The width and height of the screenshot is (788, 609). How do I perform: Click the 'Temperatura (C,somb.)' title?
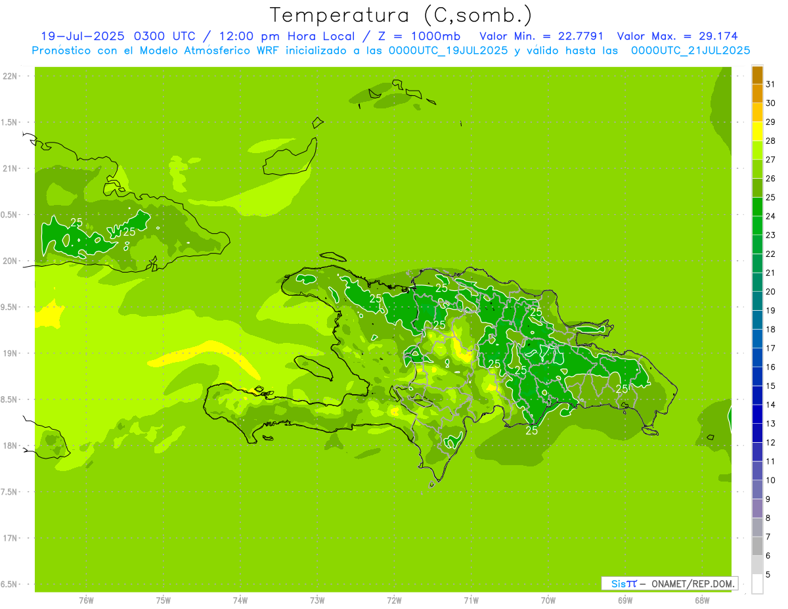401,16
